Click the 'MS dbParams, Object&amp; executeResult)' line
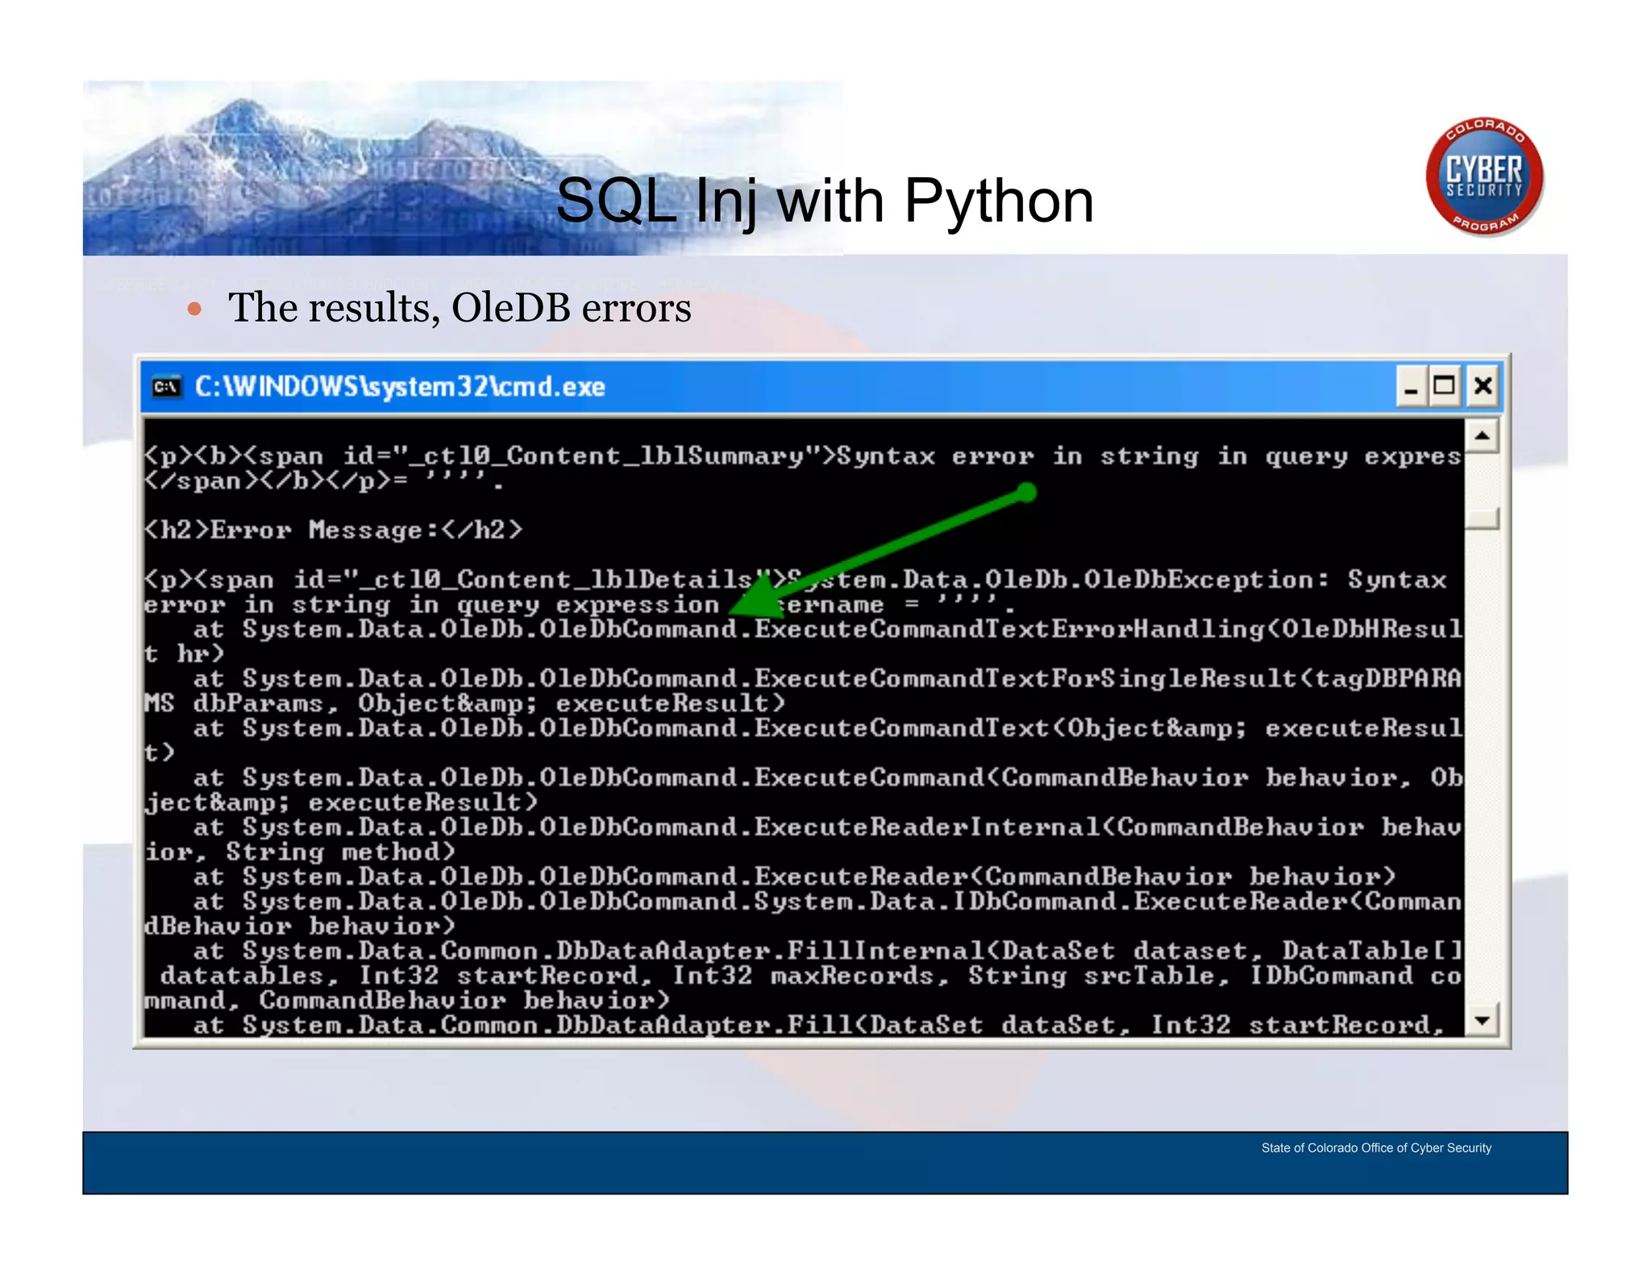This screenshot has width=1651, height=1275. [x=464, y=704]
